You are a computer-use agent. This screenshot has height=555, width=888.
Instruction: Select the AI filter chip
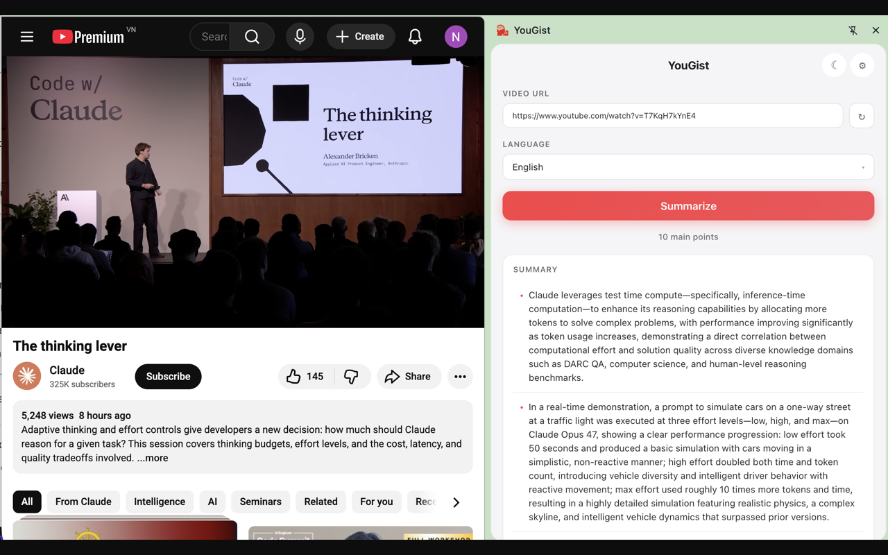[212, 502]
